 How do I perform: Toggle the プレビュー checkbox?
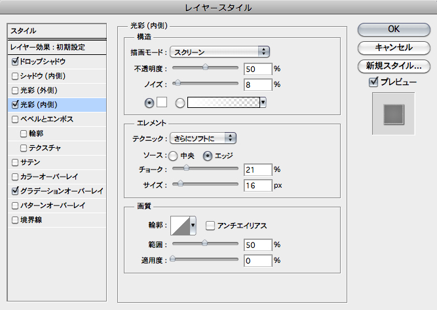coord(373,82)
